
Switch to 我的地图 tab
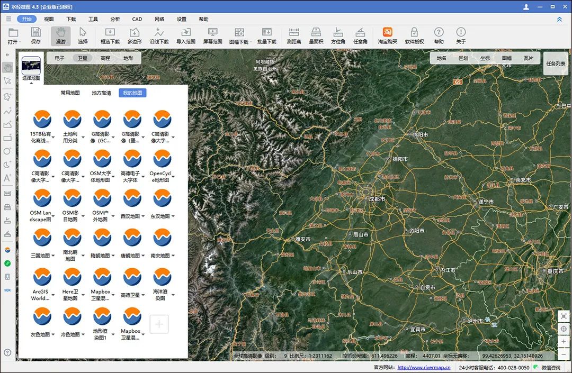pos(132,93)
